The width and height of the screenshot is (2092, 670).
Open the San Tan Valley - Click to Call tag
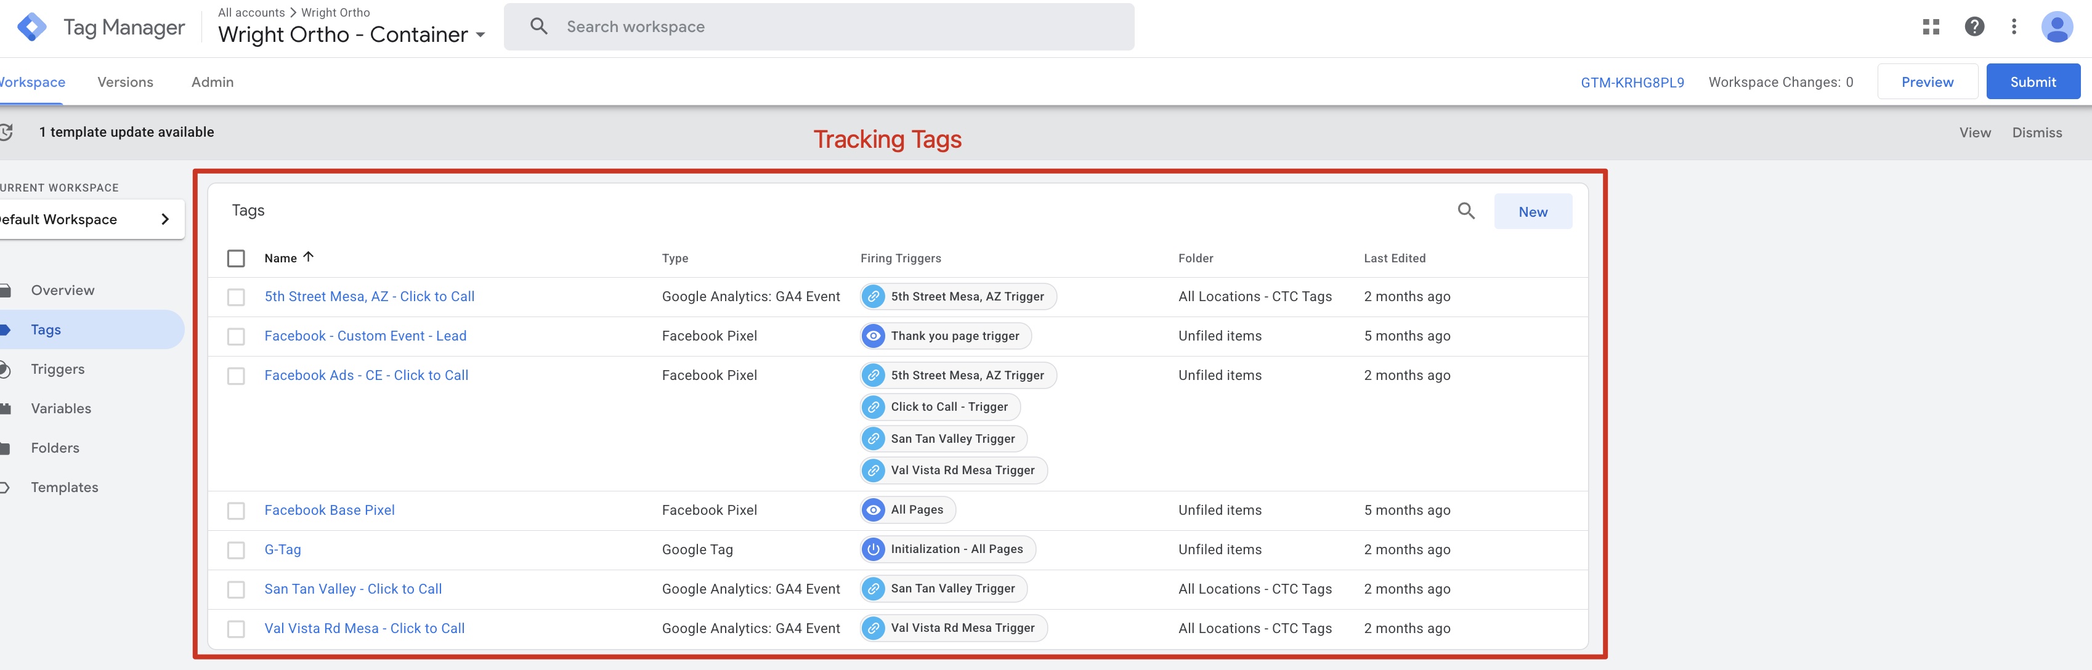click(x=353, y=589)
